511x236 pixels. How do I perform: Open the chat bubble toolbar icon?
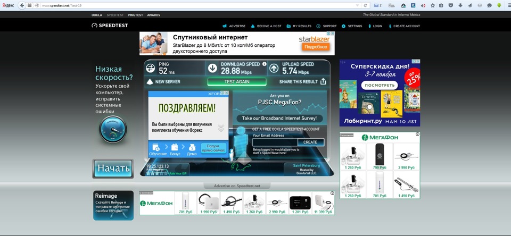[489, 5]
